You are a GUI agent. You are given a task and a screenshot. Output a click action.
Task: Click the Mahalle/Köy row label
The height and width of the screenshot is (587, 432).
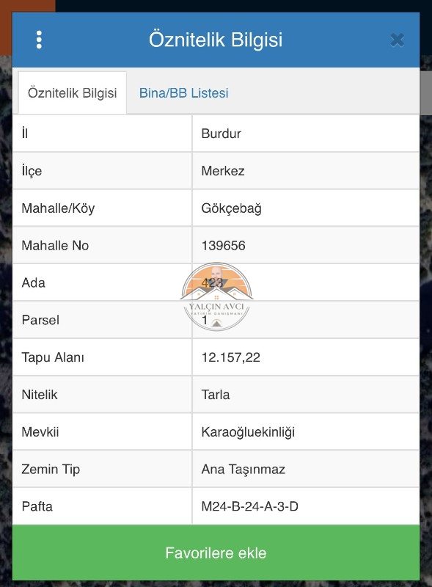tap(58, 208)
